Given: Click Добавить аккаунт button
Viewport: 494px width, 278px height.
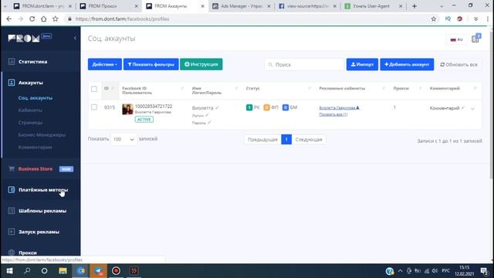Looking at the screenshot, I should 407,64.
